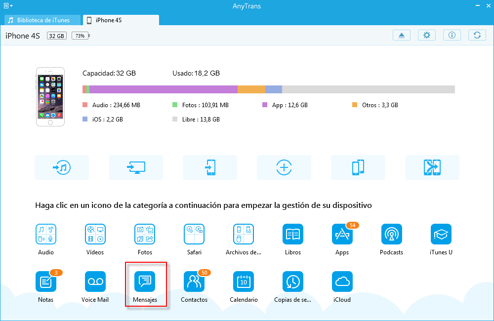Click the transfer content to device shortcut
The width and height of the screenshot is (494, 321).
click(x=210, y=167)
